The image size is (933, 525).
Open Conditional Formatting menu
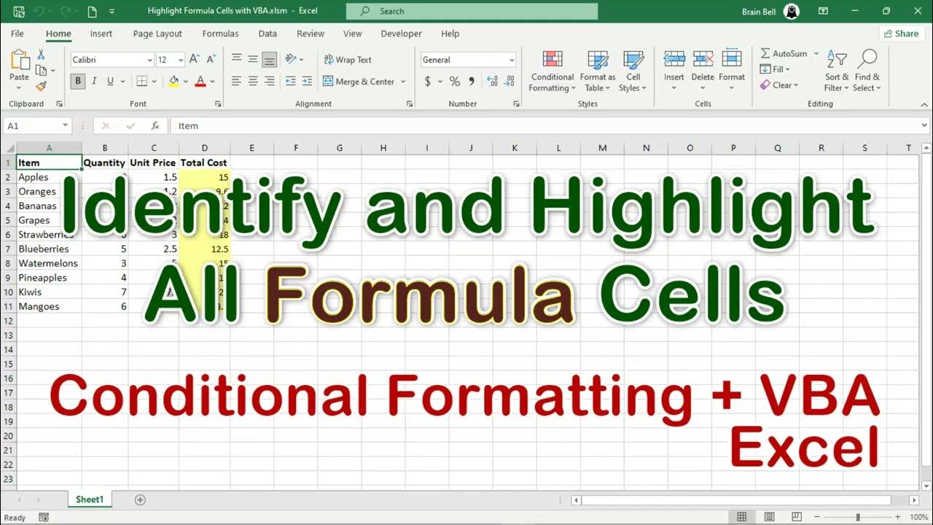click(x=552, y=71)
